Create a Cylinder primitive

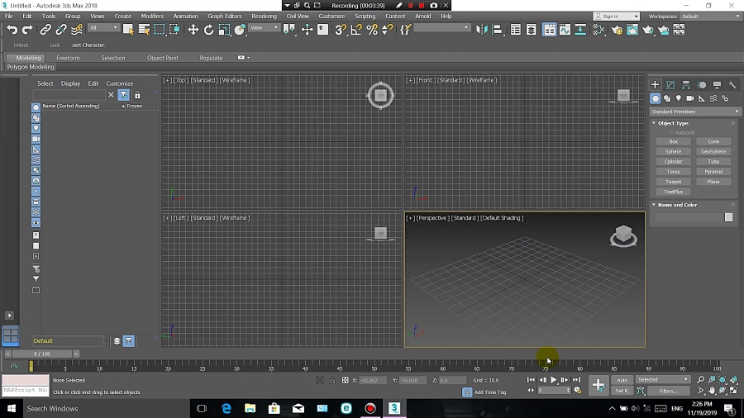673,162
